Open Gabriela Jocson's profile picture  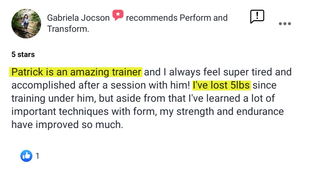pyautogui.click(x=26, y=24)
